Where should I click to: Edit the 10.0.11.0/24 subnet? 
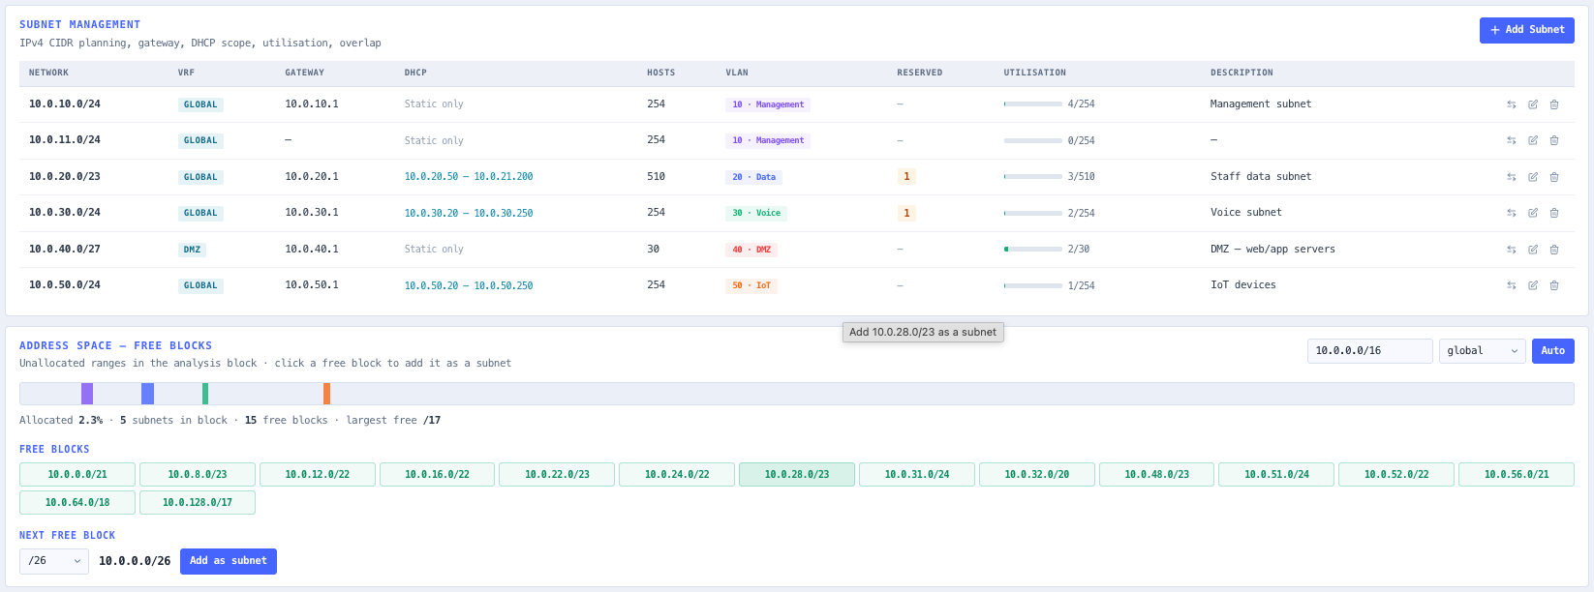[1533, 140]
